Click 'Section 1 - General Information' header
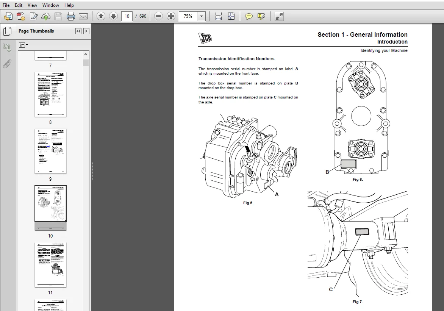The height and width of the screenshot is (311, 444). [x=363, y=34]
